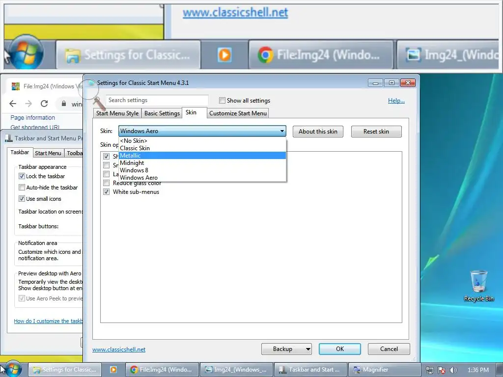Maximize the Classic Start Menu settings window
Image resolution: width=503 pixels, height=377 pixels.
click(x=391, y=83)
